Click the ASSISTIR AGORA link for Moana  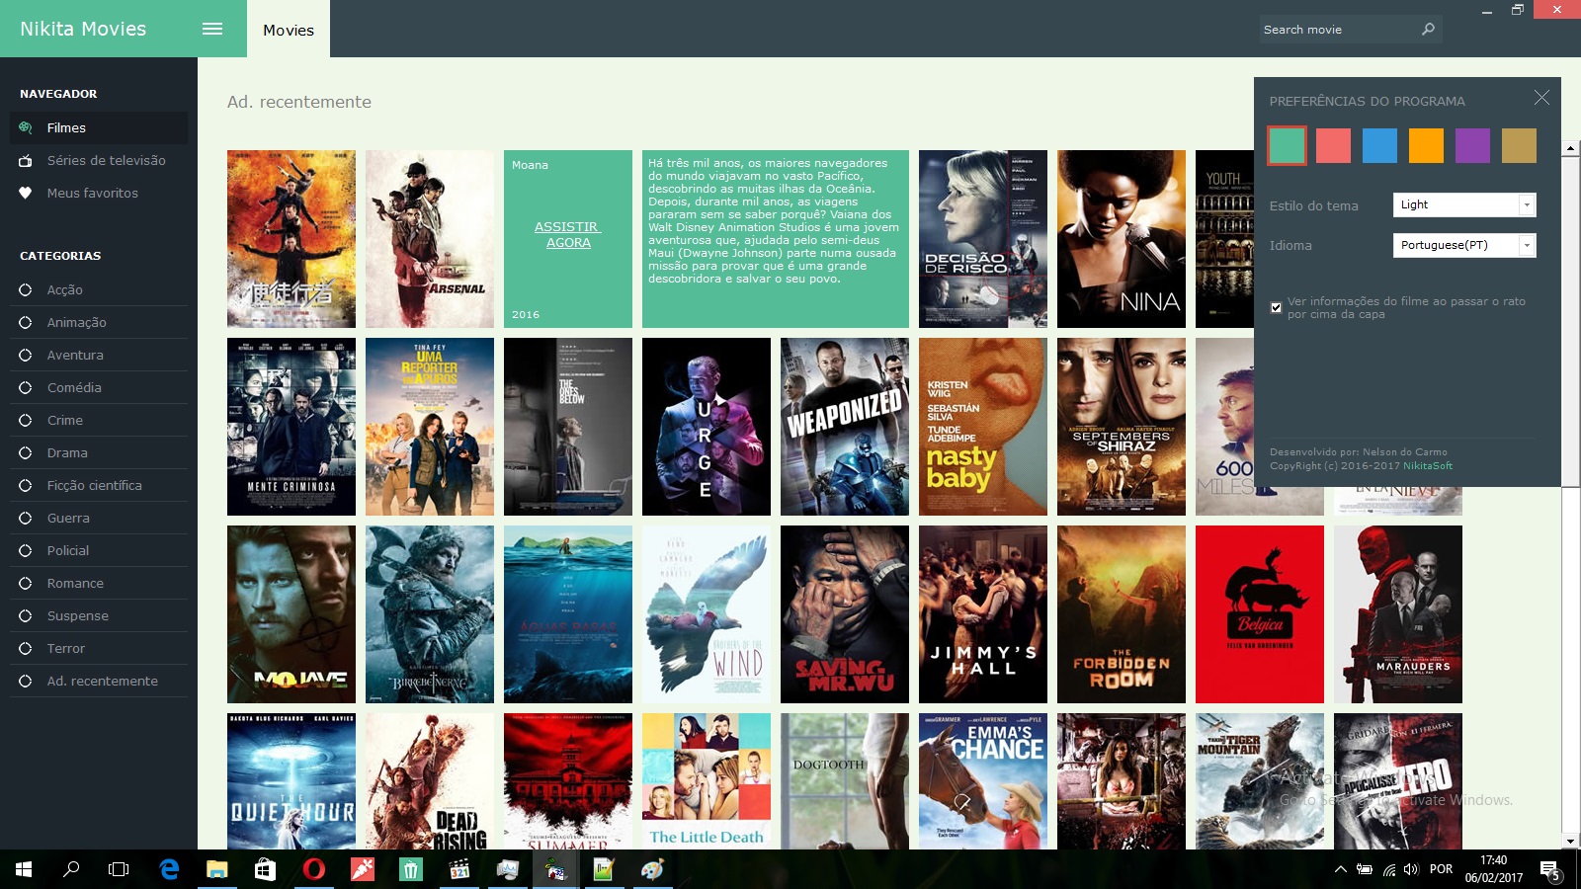point(568,234)
